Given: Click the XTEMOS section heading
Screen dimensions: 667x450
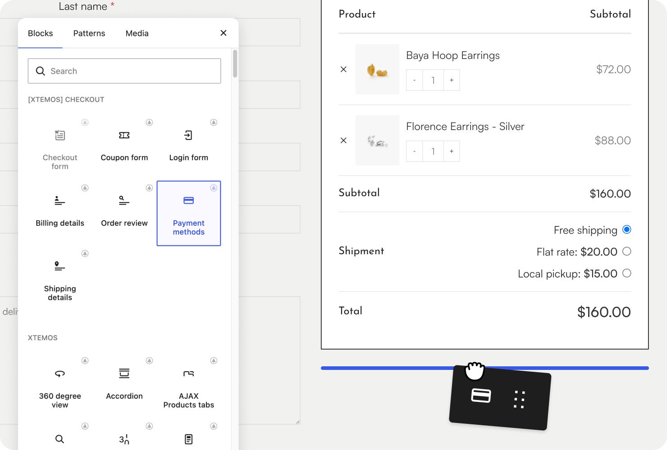Looking at the screenshot, I should point(43,338).
